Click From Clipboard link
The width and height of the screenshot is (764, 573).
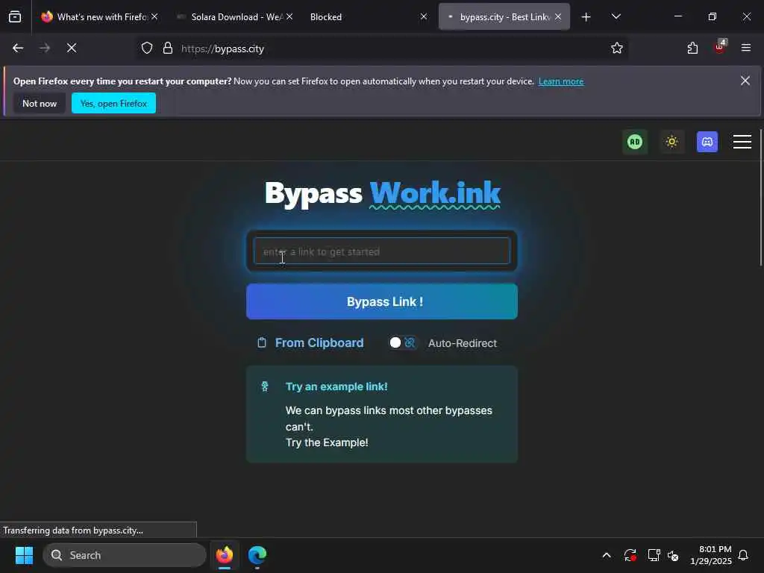[x=319, y=343]
